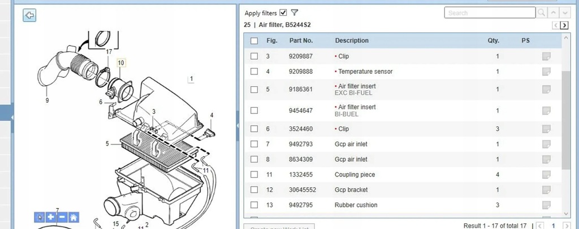Select the pointer tool on the diagram toolbar
Image resolution: width=579 pixels, height=229 pixels.
coord(40,217)
